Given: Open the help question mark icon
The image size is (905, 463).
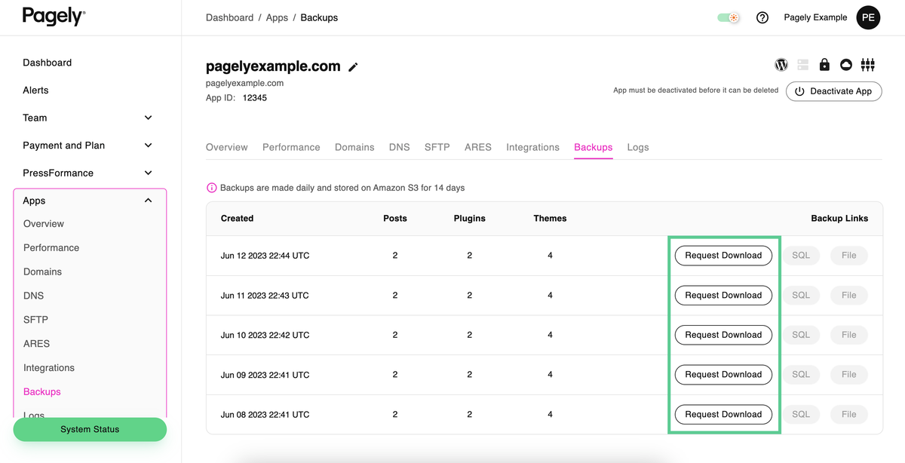Looking at the screenshot, I should coord(762,17).
